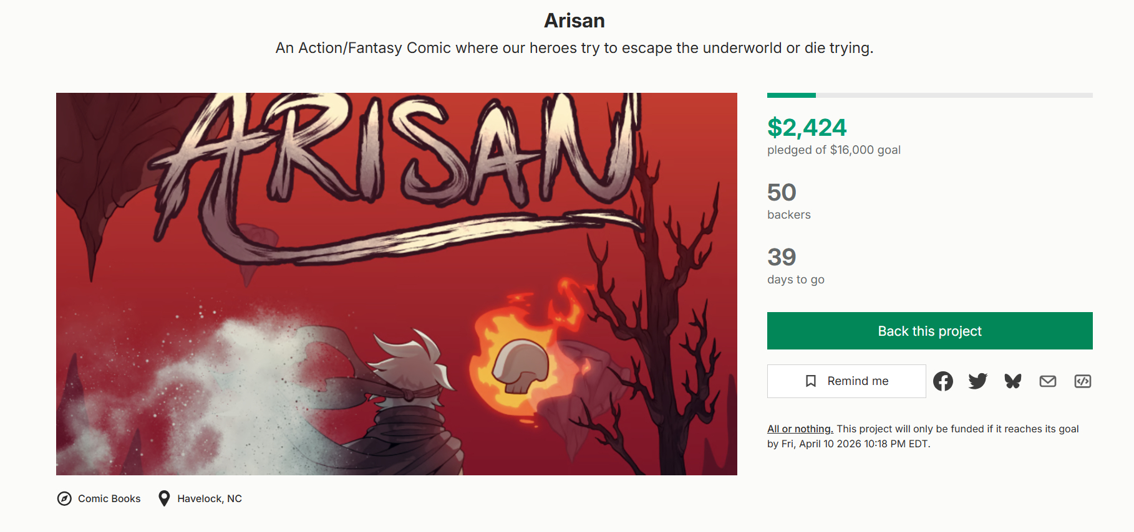The width and height of the screenshot is (1134, 532).
Task: Open the Havelock, NC location link
Action: point(209,498)
